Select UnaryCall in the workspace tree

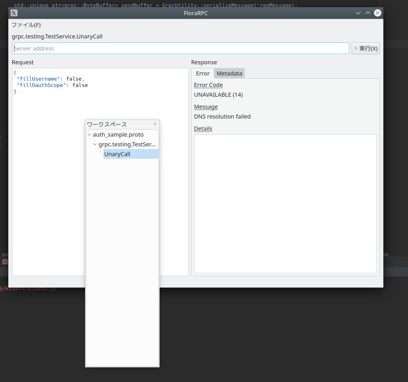click(117, 154)
